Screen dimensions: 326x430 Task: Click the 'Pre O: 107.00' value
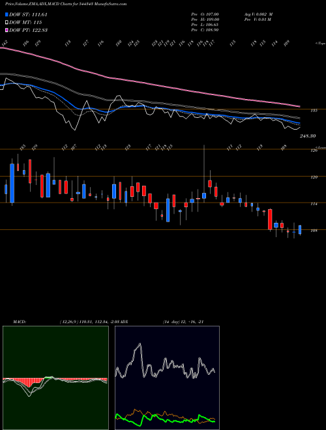click(205, 14)
